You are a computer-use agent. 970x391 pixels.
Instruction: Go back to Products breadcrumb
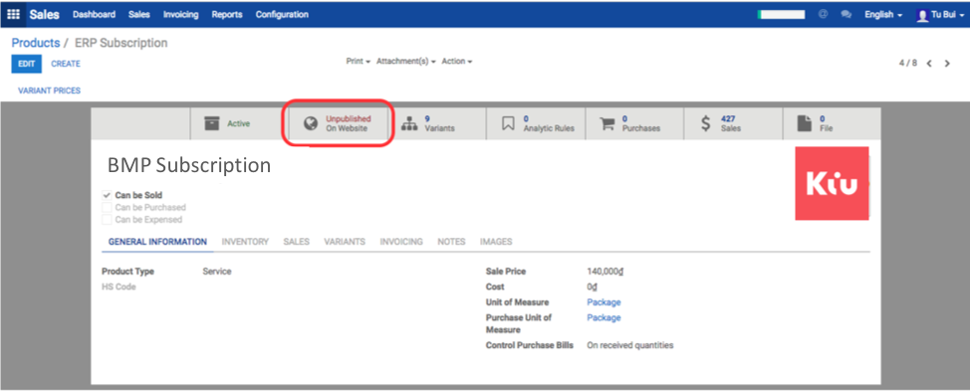point(36,43)
